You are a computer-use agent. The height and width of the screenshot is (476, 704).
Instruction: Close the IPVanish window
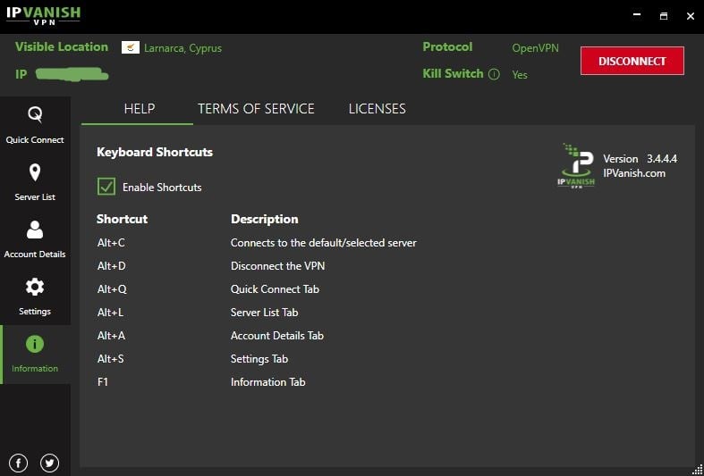pyautogui.click(x=691, y=16)
